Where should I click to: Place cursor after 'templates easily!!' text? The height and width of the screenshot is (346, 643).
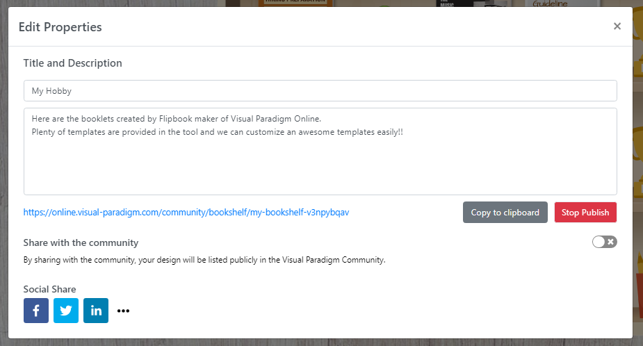pos(404,132)
